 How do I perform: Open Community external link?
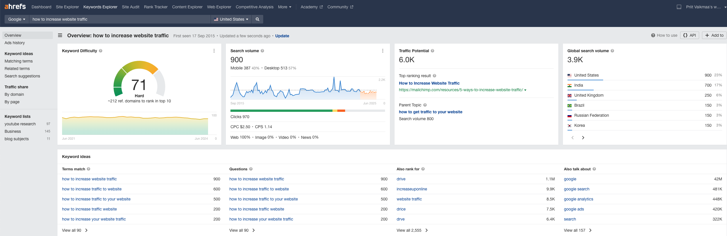(340, 7)
